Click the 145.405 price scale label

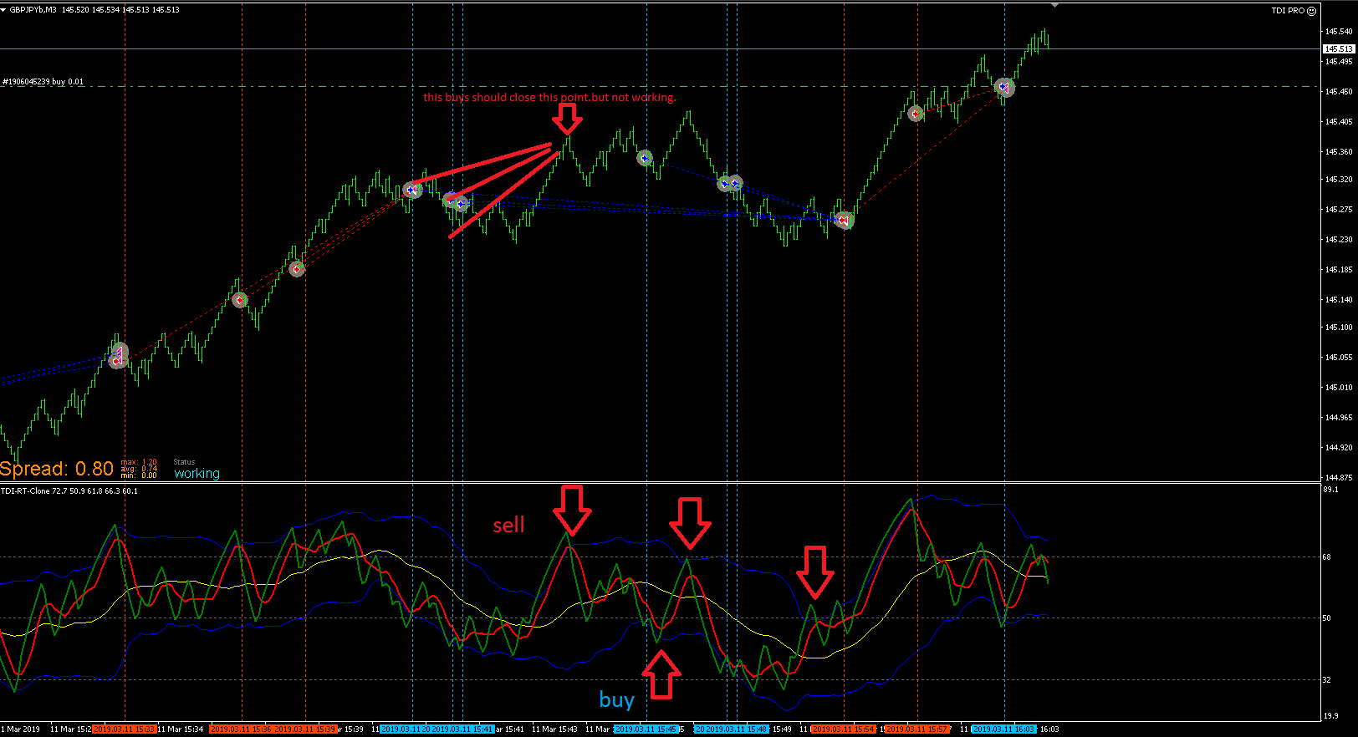click(x=1339, y=121)
